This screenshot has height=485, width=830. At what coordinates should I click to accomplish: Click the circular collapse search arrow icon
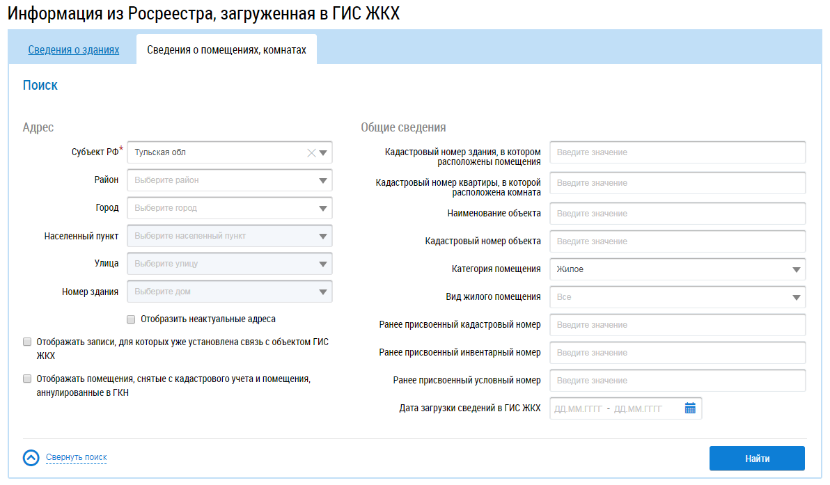tap(31, 458)
